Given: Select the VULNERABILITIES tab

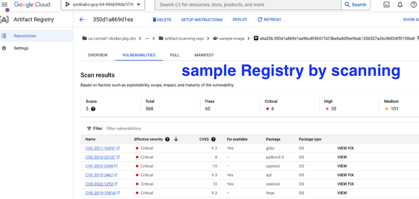Looking at the screenshot, I should pos(139,55).
